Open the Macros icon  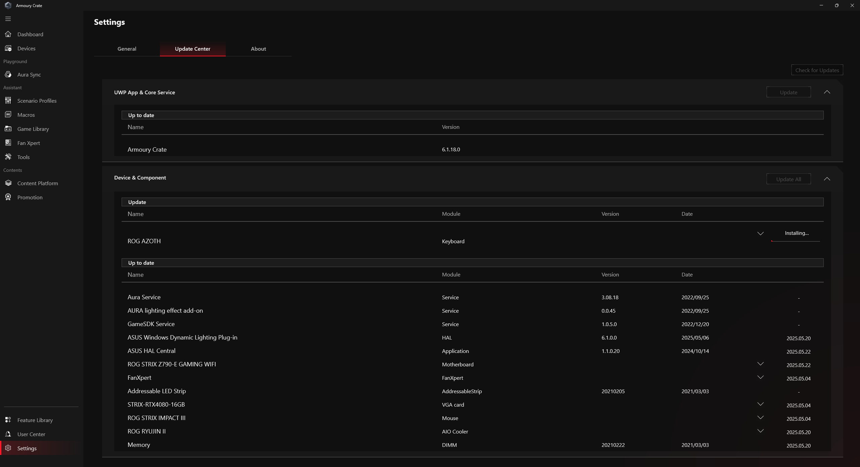(x=8, y=115)
